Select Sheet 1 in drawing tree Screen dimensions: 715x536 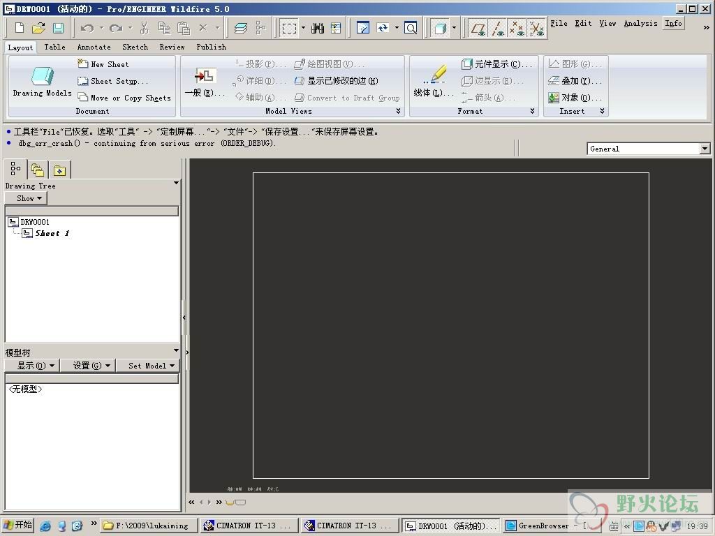coord(47,233)
